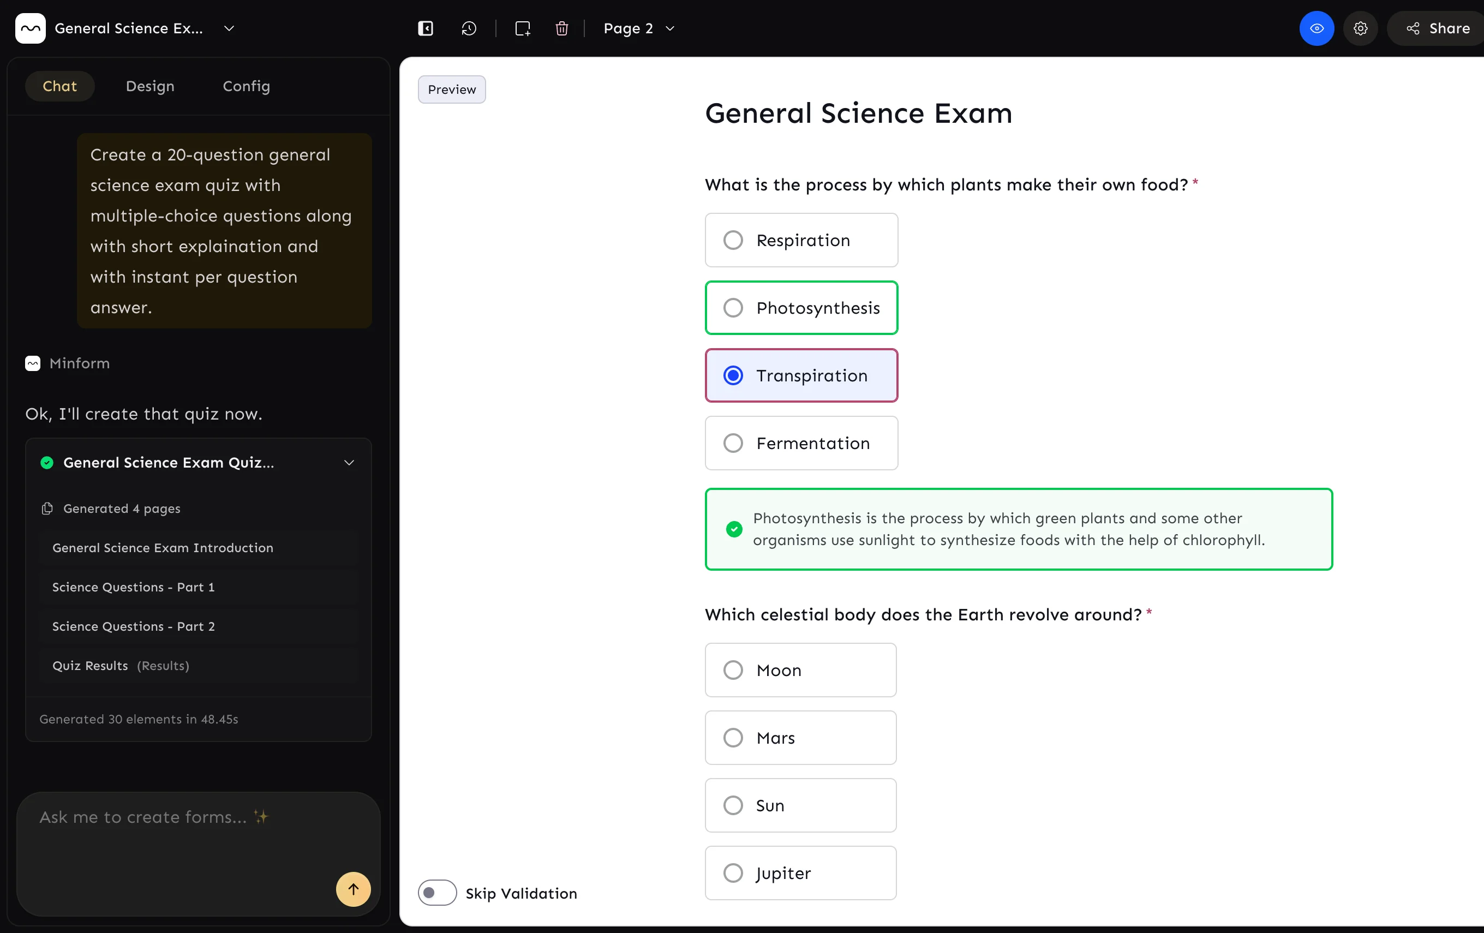Viewport: 1484px width, 933px height.
Task: Click the Share button
Action: tap(1437, 28)
